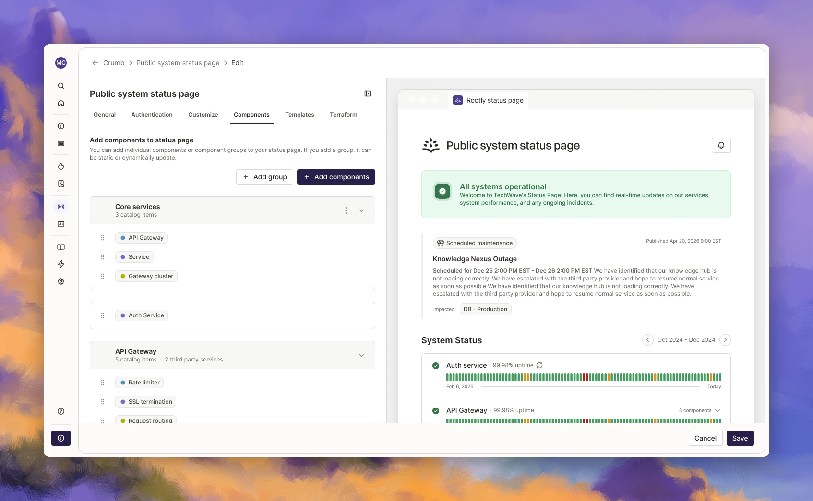The height and width of the screenshot is (501, 813).
Task: Go to previous date range in System Status
Action: pyautogui.click(x=647, y=340)
